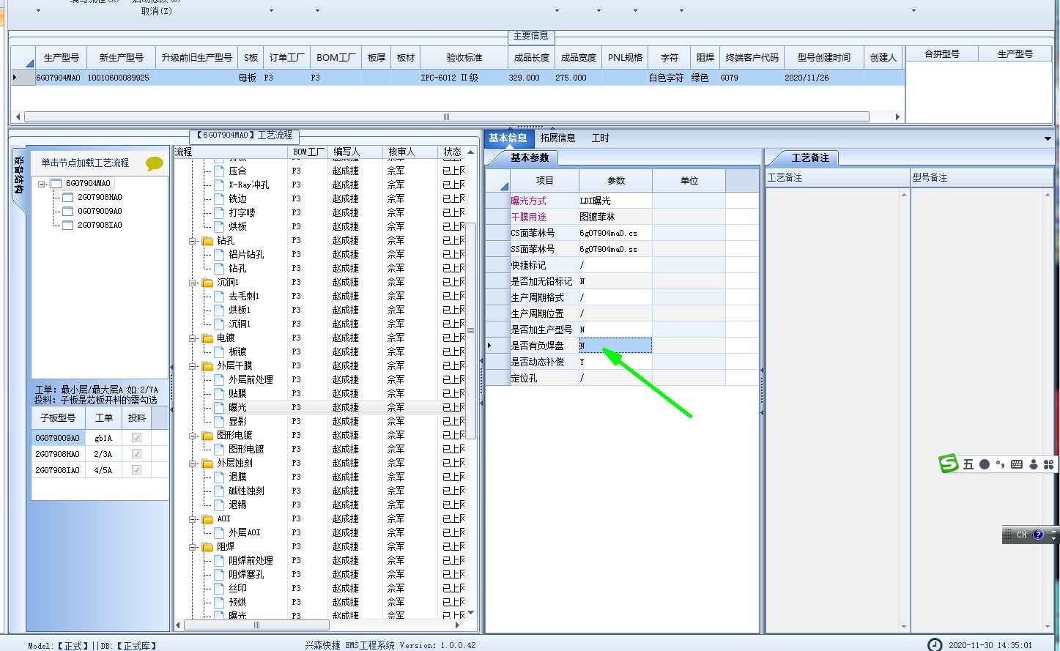Click the language bar help icon
1060x651 pixels.
[1038, 535]
